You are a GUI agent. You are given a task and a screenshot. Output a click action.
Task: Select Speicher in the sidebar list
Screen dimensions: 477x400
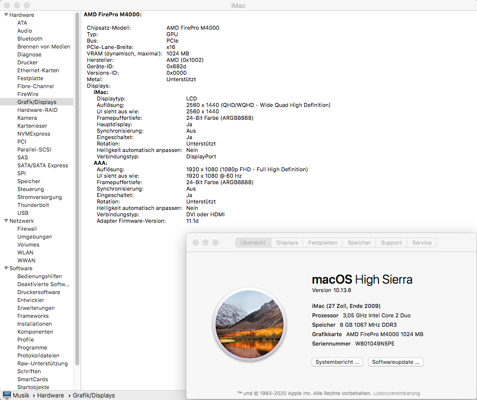[29, 181]
